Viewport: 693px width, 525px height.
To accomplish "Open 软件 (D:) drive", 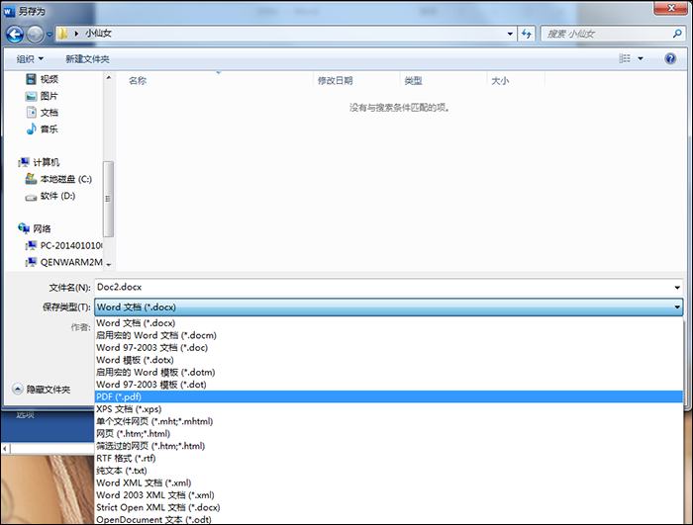I will (49, 196).
